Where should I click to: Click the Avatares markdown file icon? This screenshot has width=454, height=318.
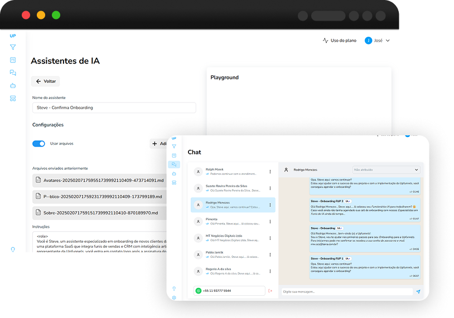click(x=38, y=180)
